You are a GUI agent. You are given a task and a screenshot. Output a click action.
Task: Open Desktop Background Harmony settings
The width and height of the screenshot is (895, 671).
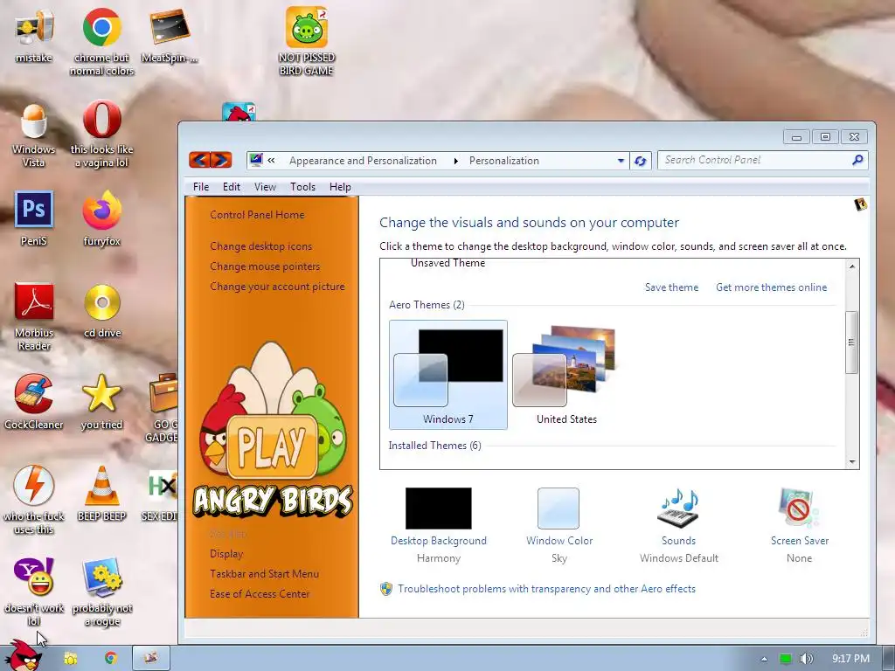point(439,525)
